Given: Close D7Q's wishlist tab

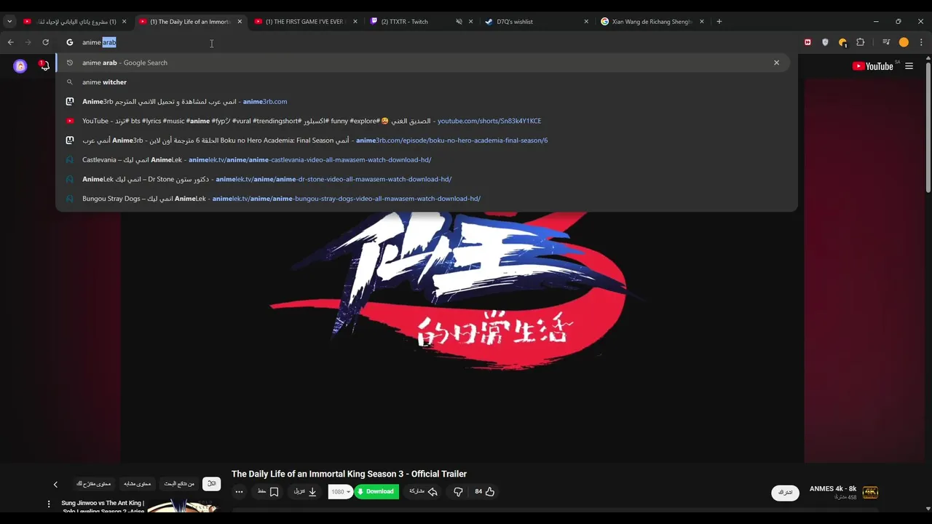Looking at the screenshot, I should (586, 22).
